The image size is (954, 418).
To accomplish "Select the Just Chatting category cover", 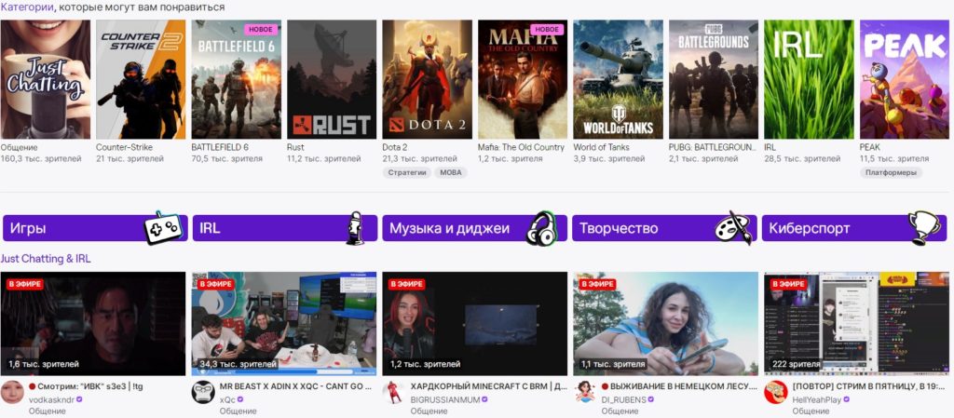I will click(45, 79).
